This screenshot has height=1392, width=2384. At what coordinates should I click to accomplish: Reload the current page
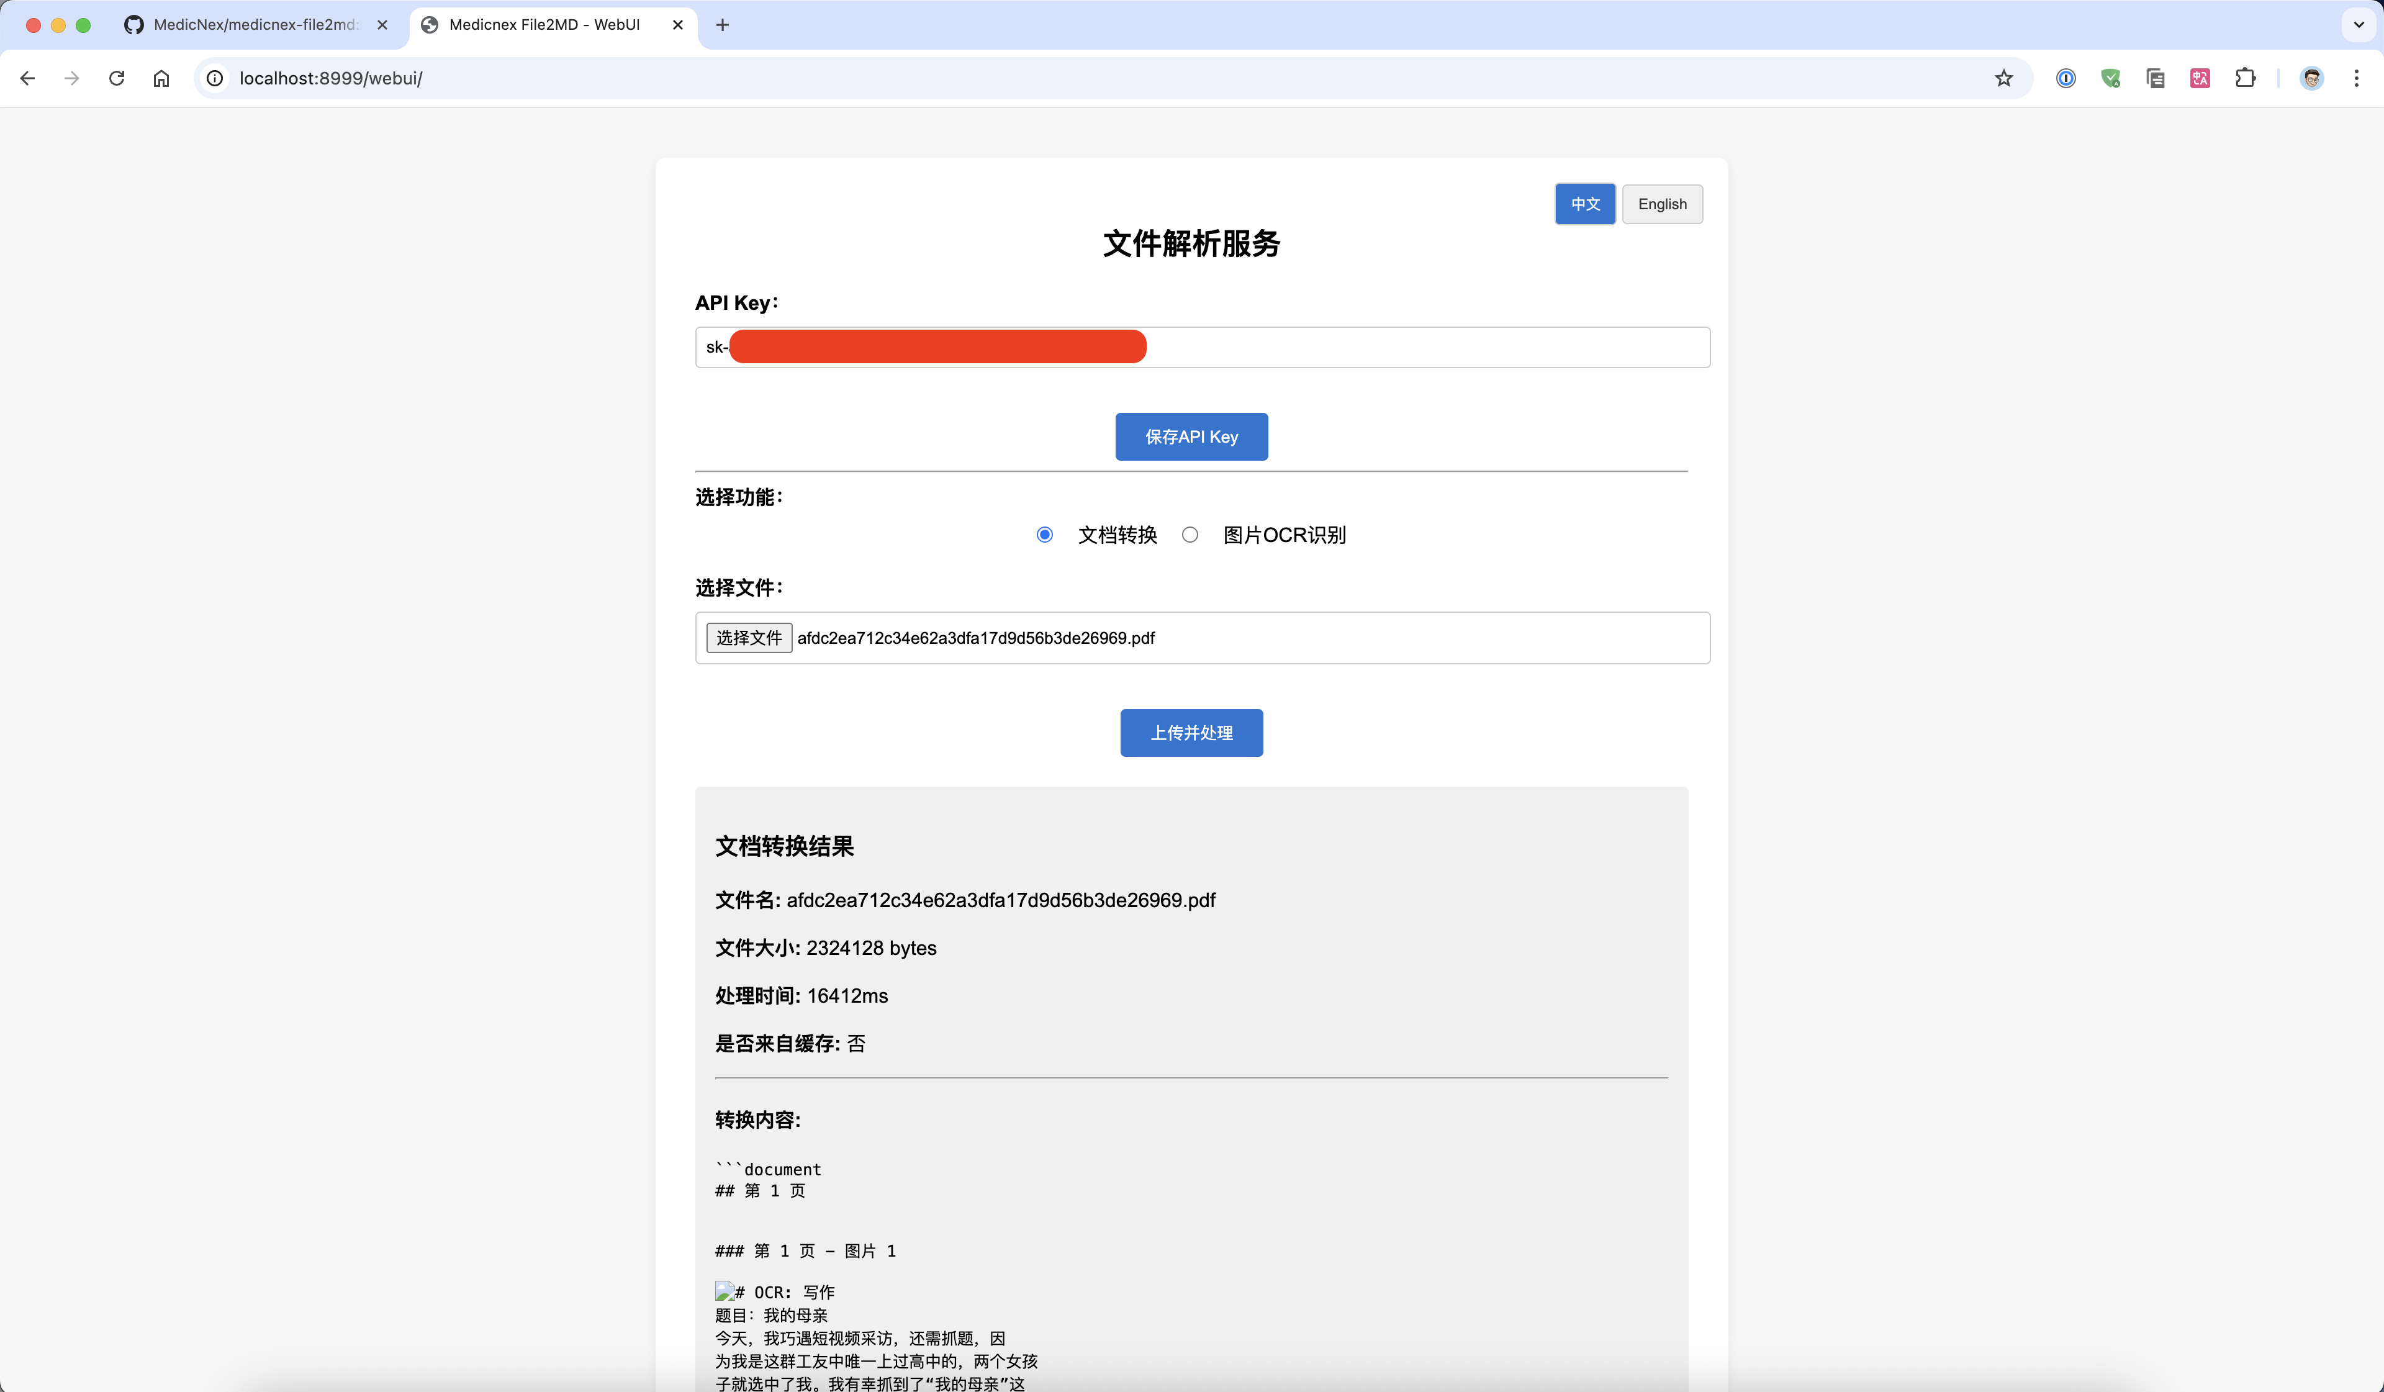[116, 79]
